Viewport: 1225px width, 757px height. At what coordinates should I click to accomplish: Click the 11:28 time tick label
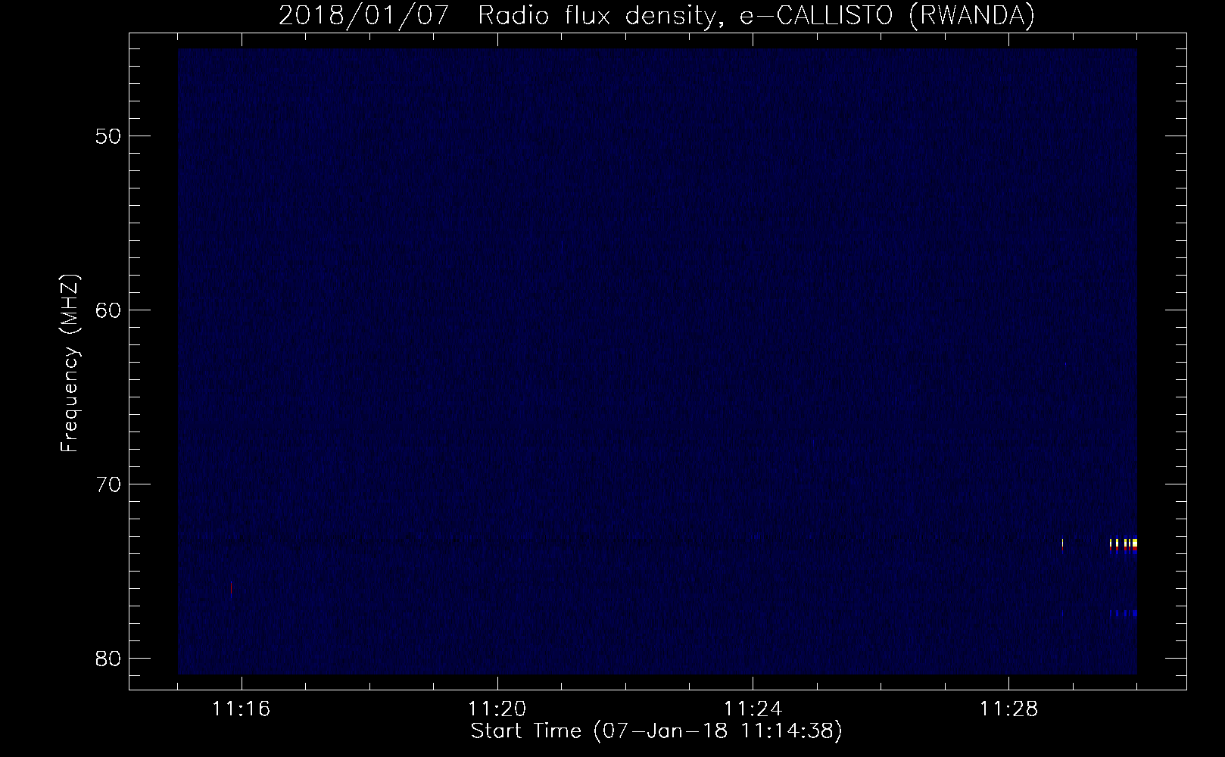[x=1009, y=709]
